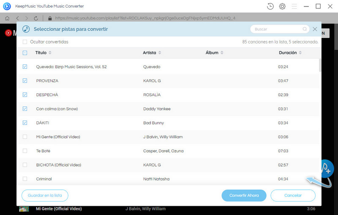
Task: Navigate back with the left arrow
Action: (17, 18)
